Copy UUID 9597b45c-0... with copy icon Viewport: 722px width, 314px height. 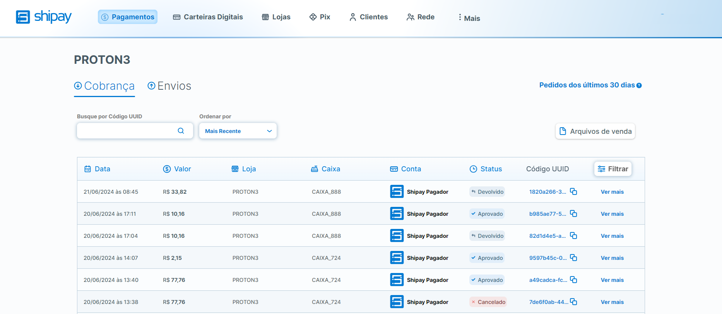click(x=573, y=258)
